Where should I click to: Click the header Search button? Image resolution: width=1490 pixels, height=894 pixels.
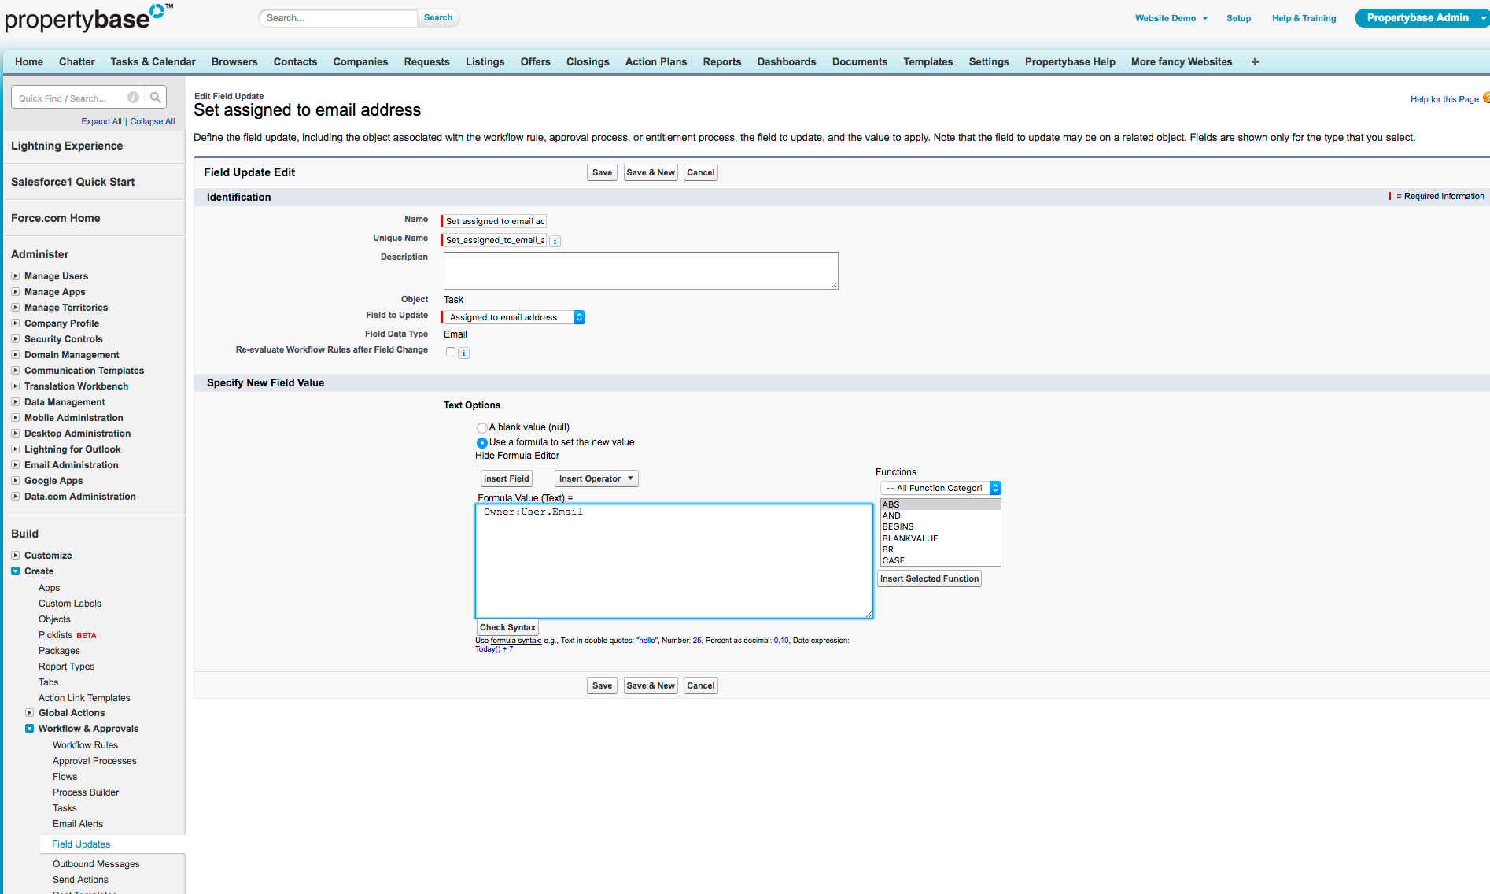click(x=438, y=17)
